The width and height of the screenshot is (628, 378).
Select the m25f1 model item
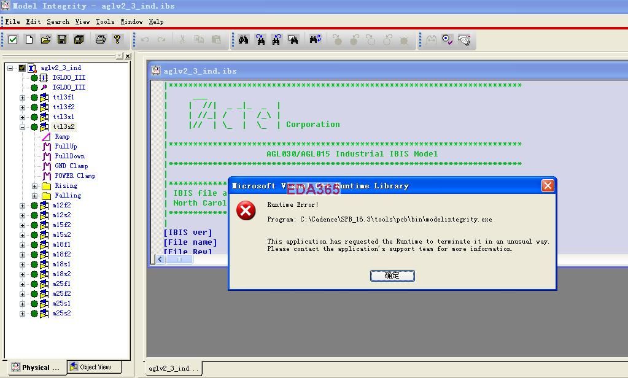(61, 284)
